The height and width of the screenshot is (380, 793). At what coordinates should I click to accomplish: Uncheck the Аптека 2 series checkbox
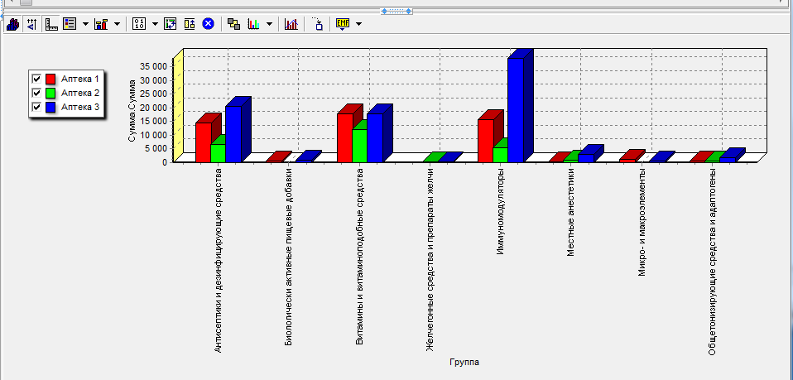(36, 93)
